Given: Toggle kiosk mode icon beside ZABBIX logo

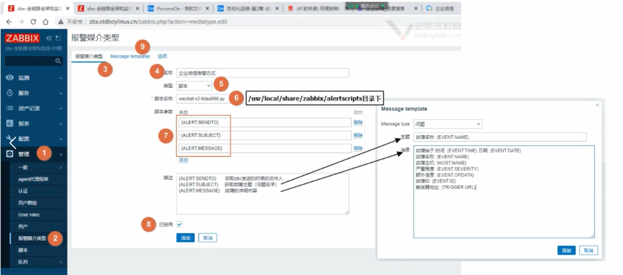Looking at the screenshot, I should (x=58, y=38).
